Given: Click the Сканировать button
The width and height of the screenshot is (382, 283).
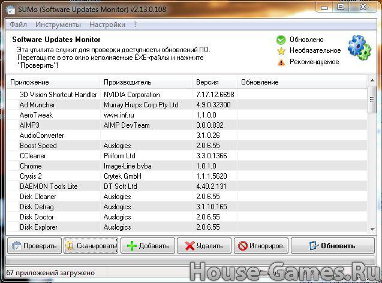Looking at the screenshot, I should [91, 246].
